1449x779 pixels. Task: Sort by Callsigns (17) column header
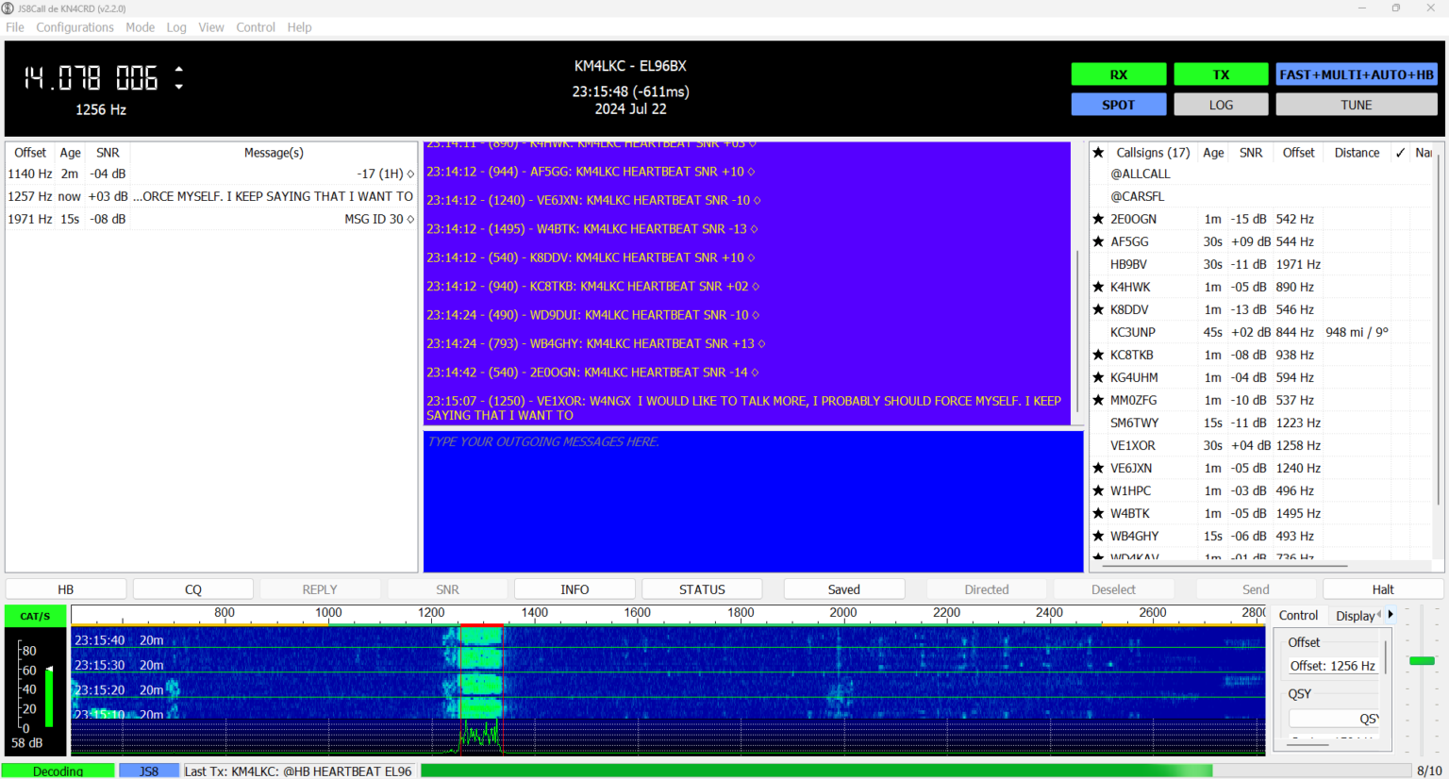click(x=1153, y=152)
